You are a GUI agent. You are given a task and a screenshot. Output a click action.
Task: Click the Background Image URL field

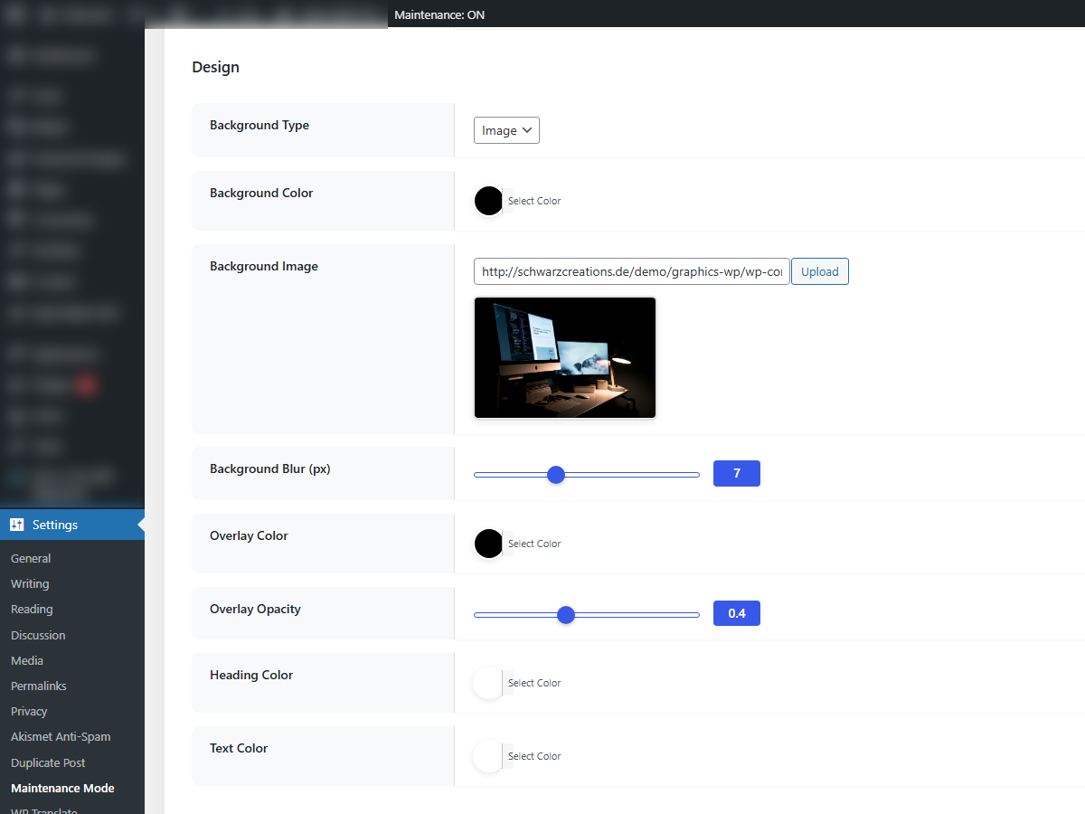point(631,271)
